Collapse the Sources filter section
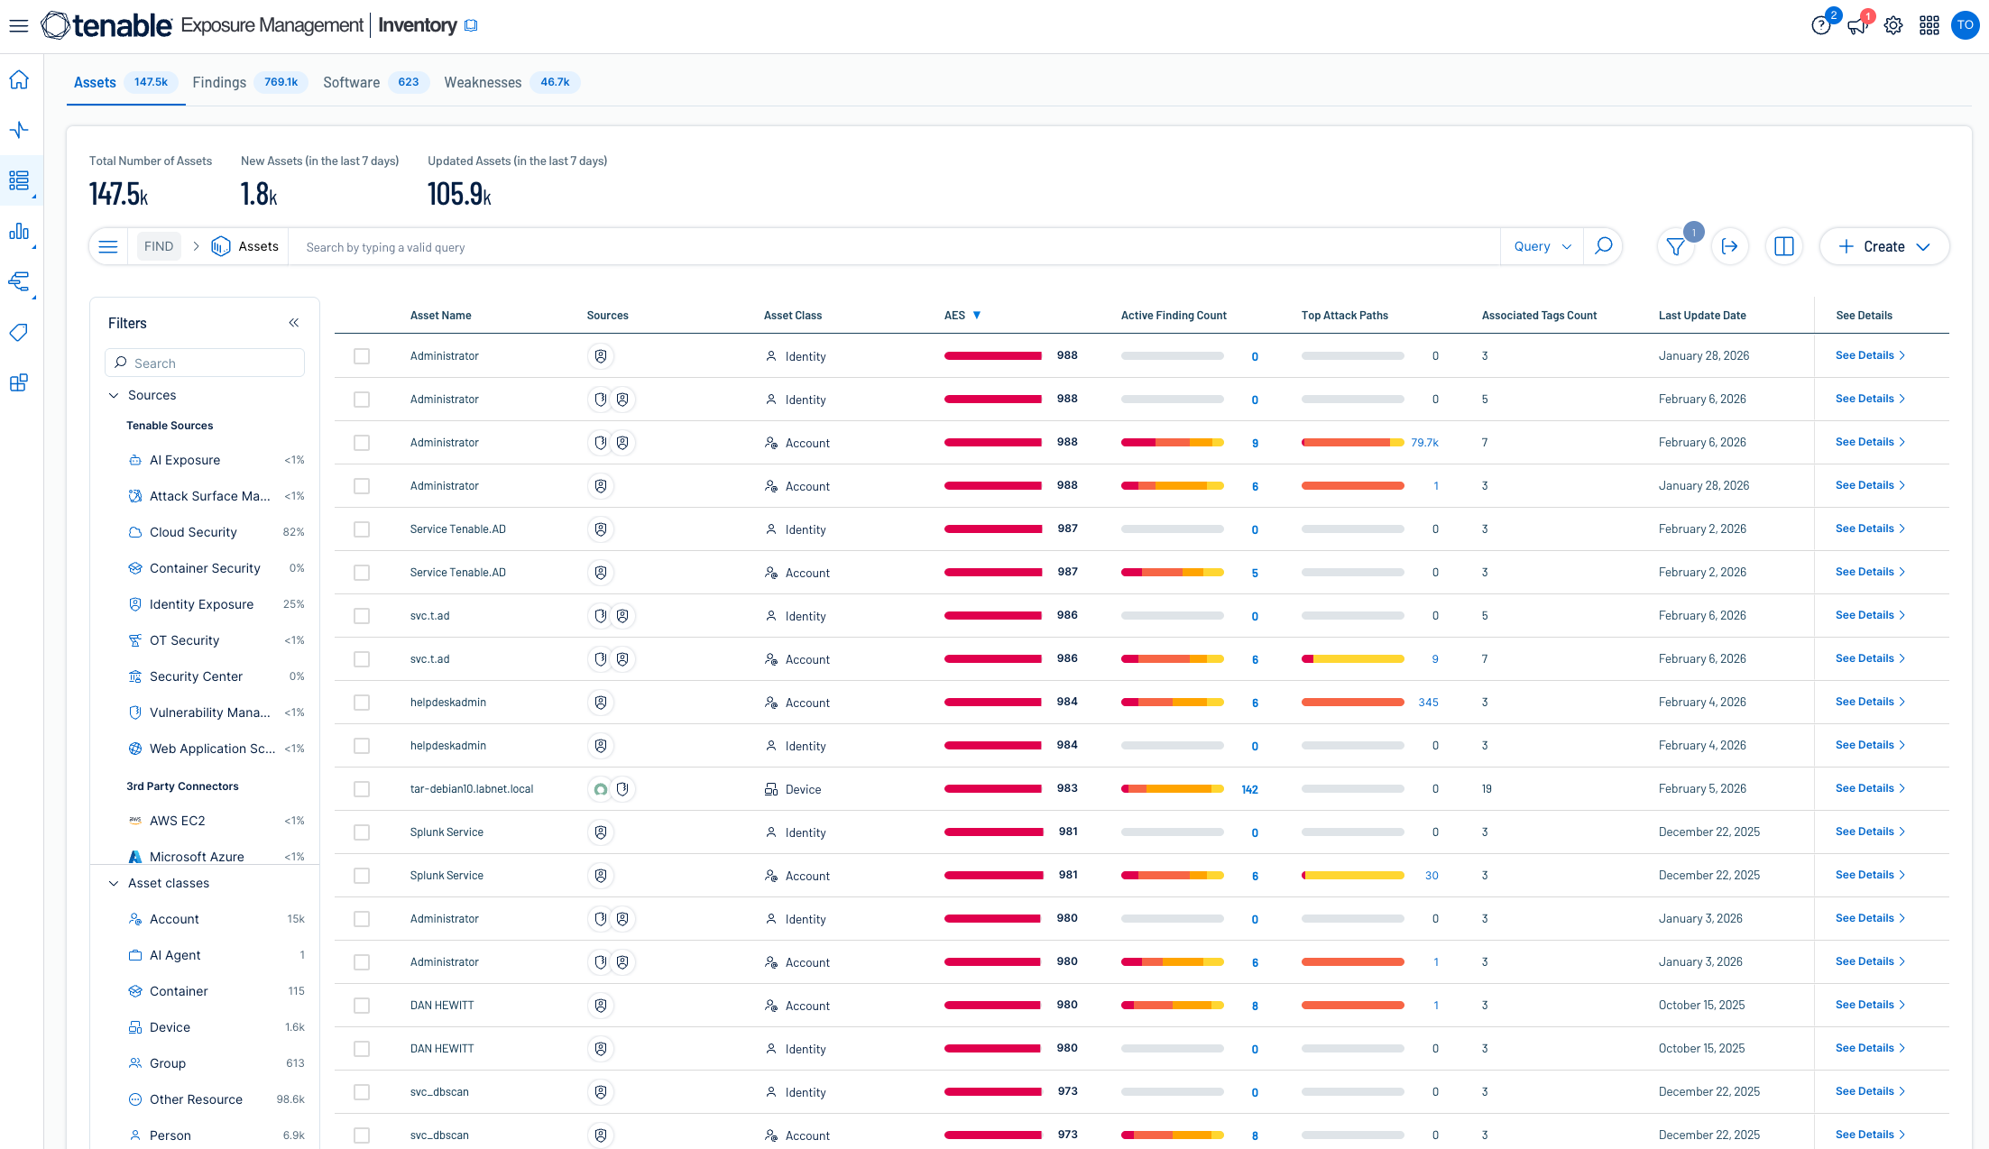 [114, 395]
